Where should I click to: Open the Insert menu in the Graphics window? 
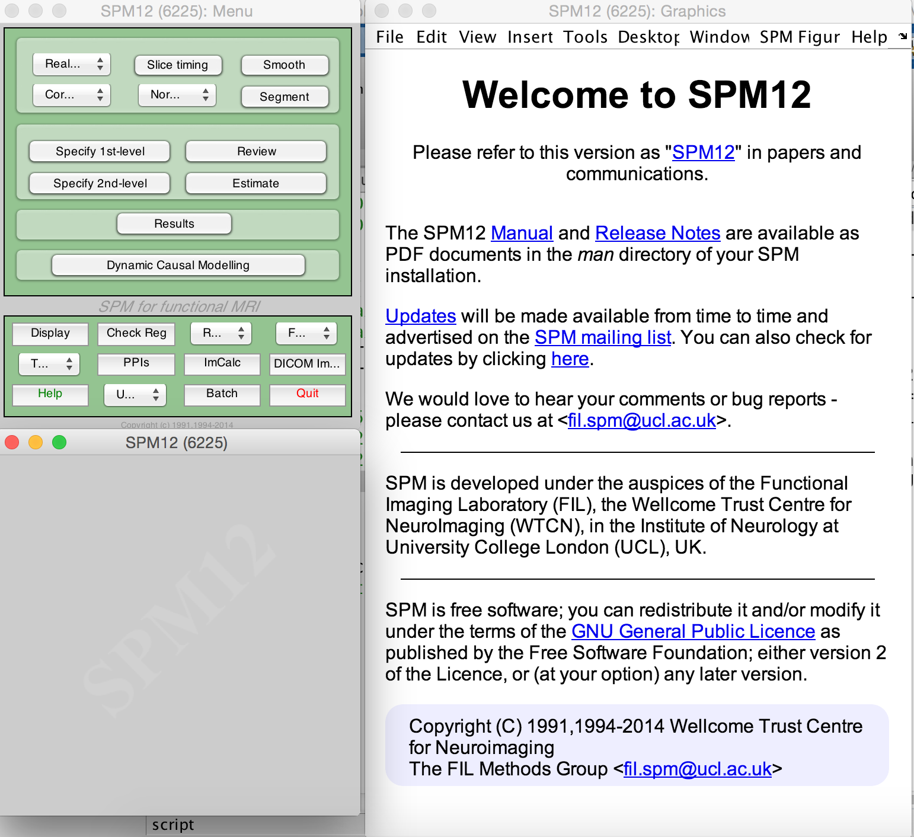pos(530,37)
